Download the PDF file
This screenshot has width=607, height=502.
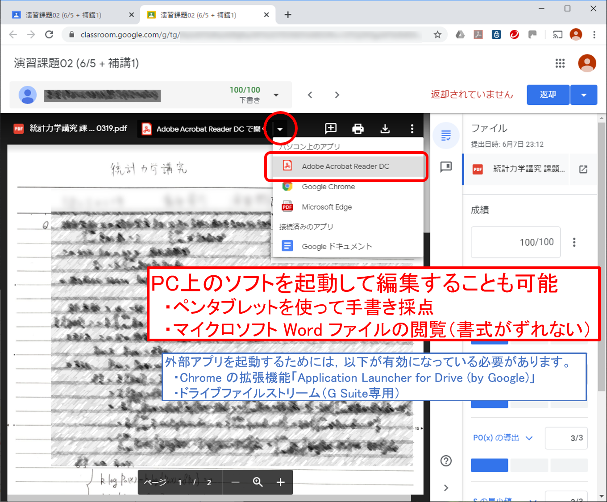pyautogui.click(x=385, y=129)
